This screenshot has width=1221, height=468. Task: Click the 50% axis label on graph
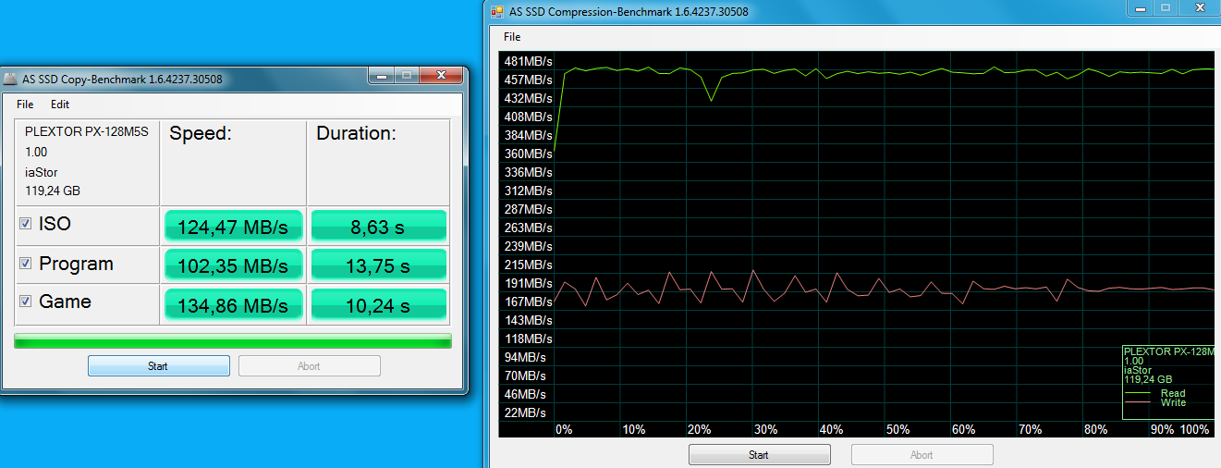[x=897, y=430]
